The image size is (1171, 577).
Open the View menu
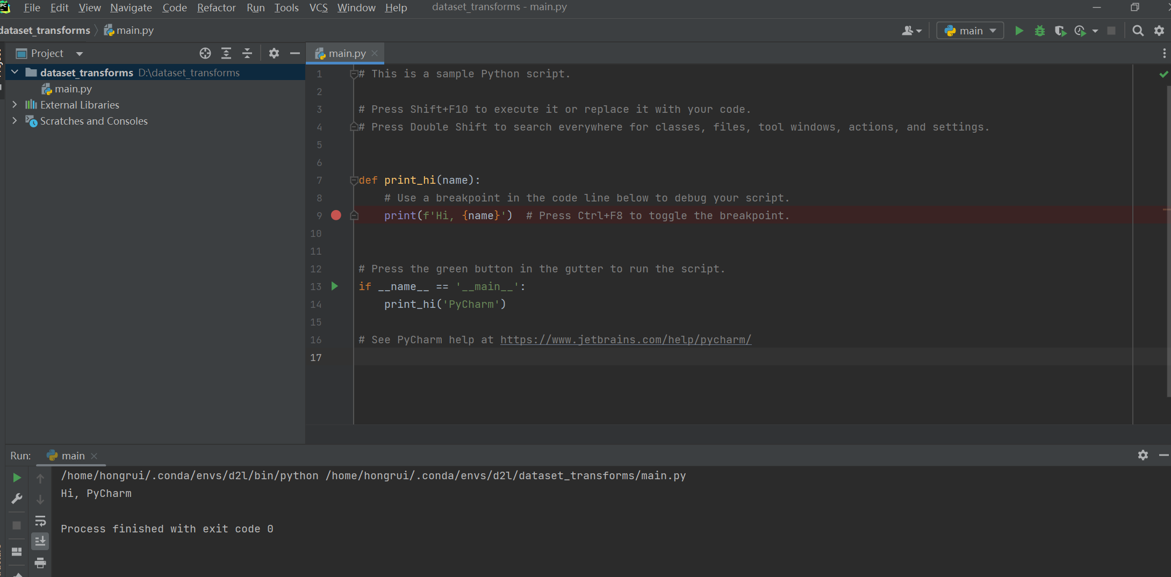click(x=89, y=8)
